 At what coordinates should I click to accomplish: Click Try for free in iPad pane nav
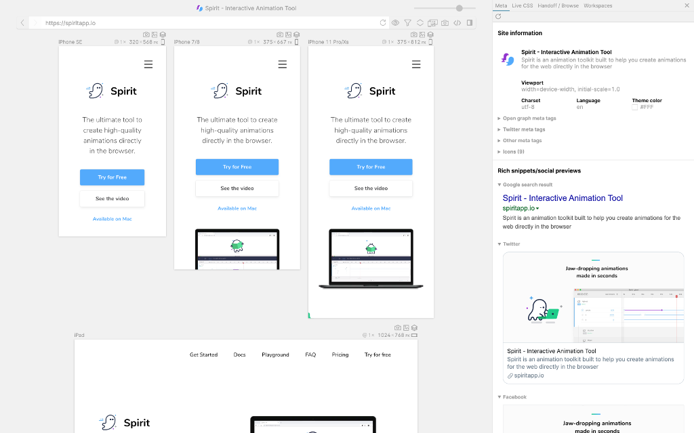377,355
